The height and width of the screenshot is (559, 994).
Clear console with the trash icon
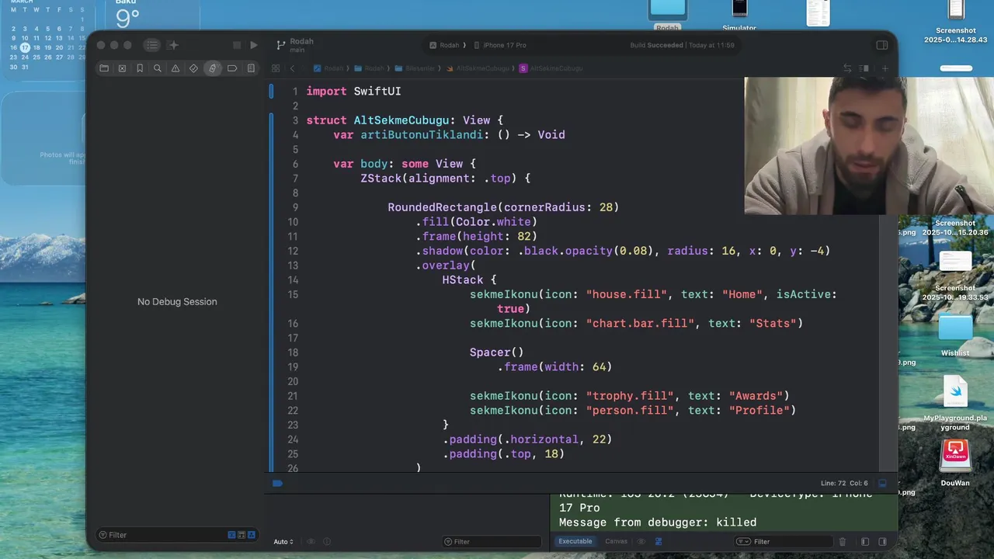click(843, 542)
